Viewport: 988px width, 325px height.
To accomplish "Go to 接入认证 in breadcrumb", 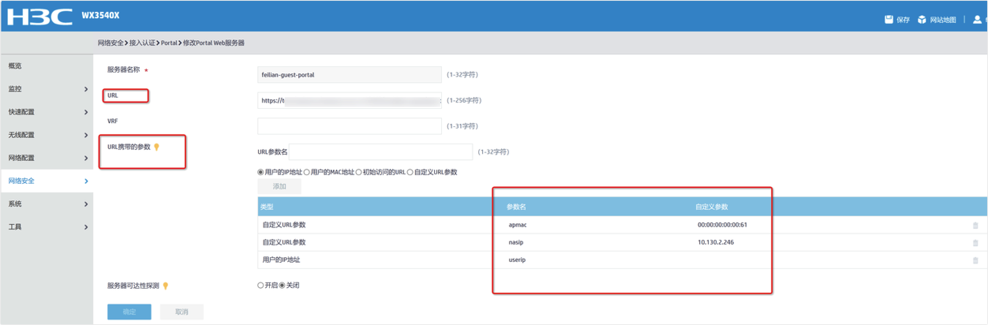I will point(142,43).
